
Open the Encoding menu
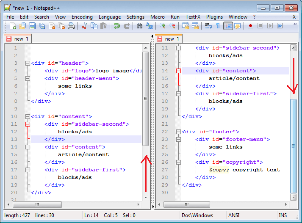[x=82, y=17]
